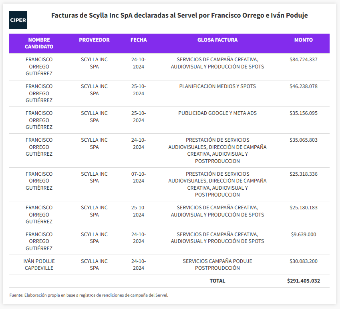Select the $46.238.078 amount cell

[303, 86]
